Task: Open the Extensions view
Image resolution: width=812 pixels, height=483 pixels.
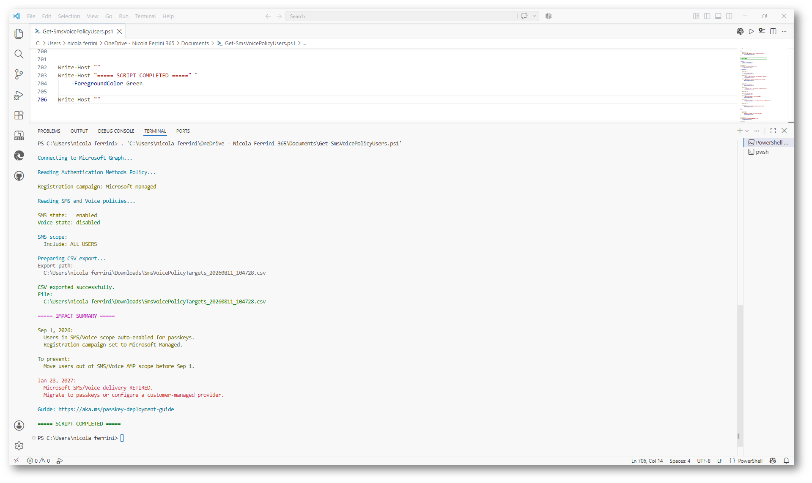Action: pyautogui.click(x=19, y=115)
